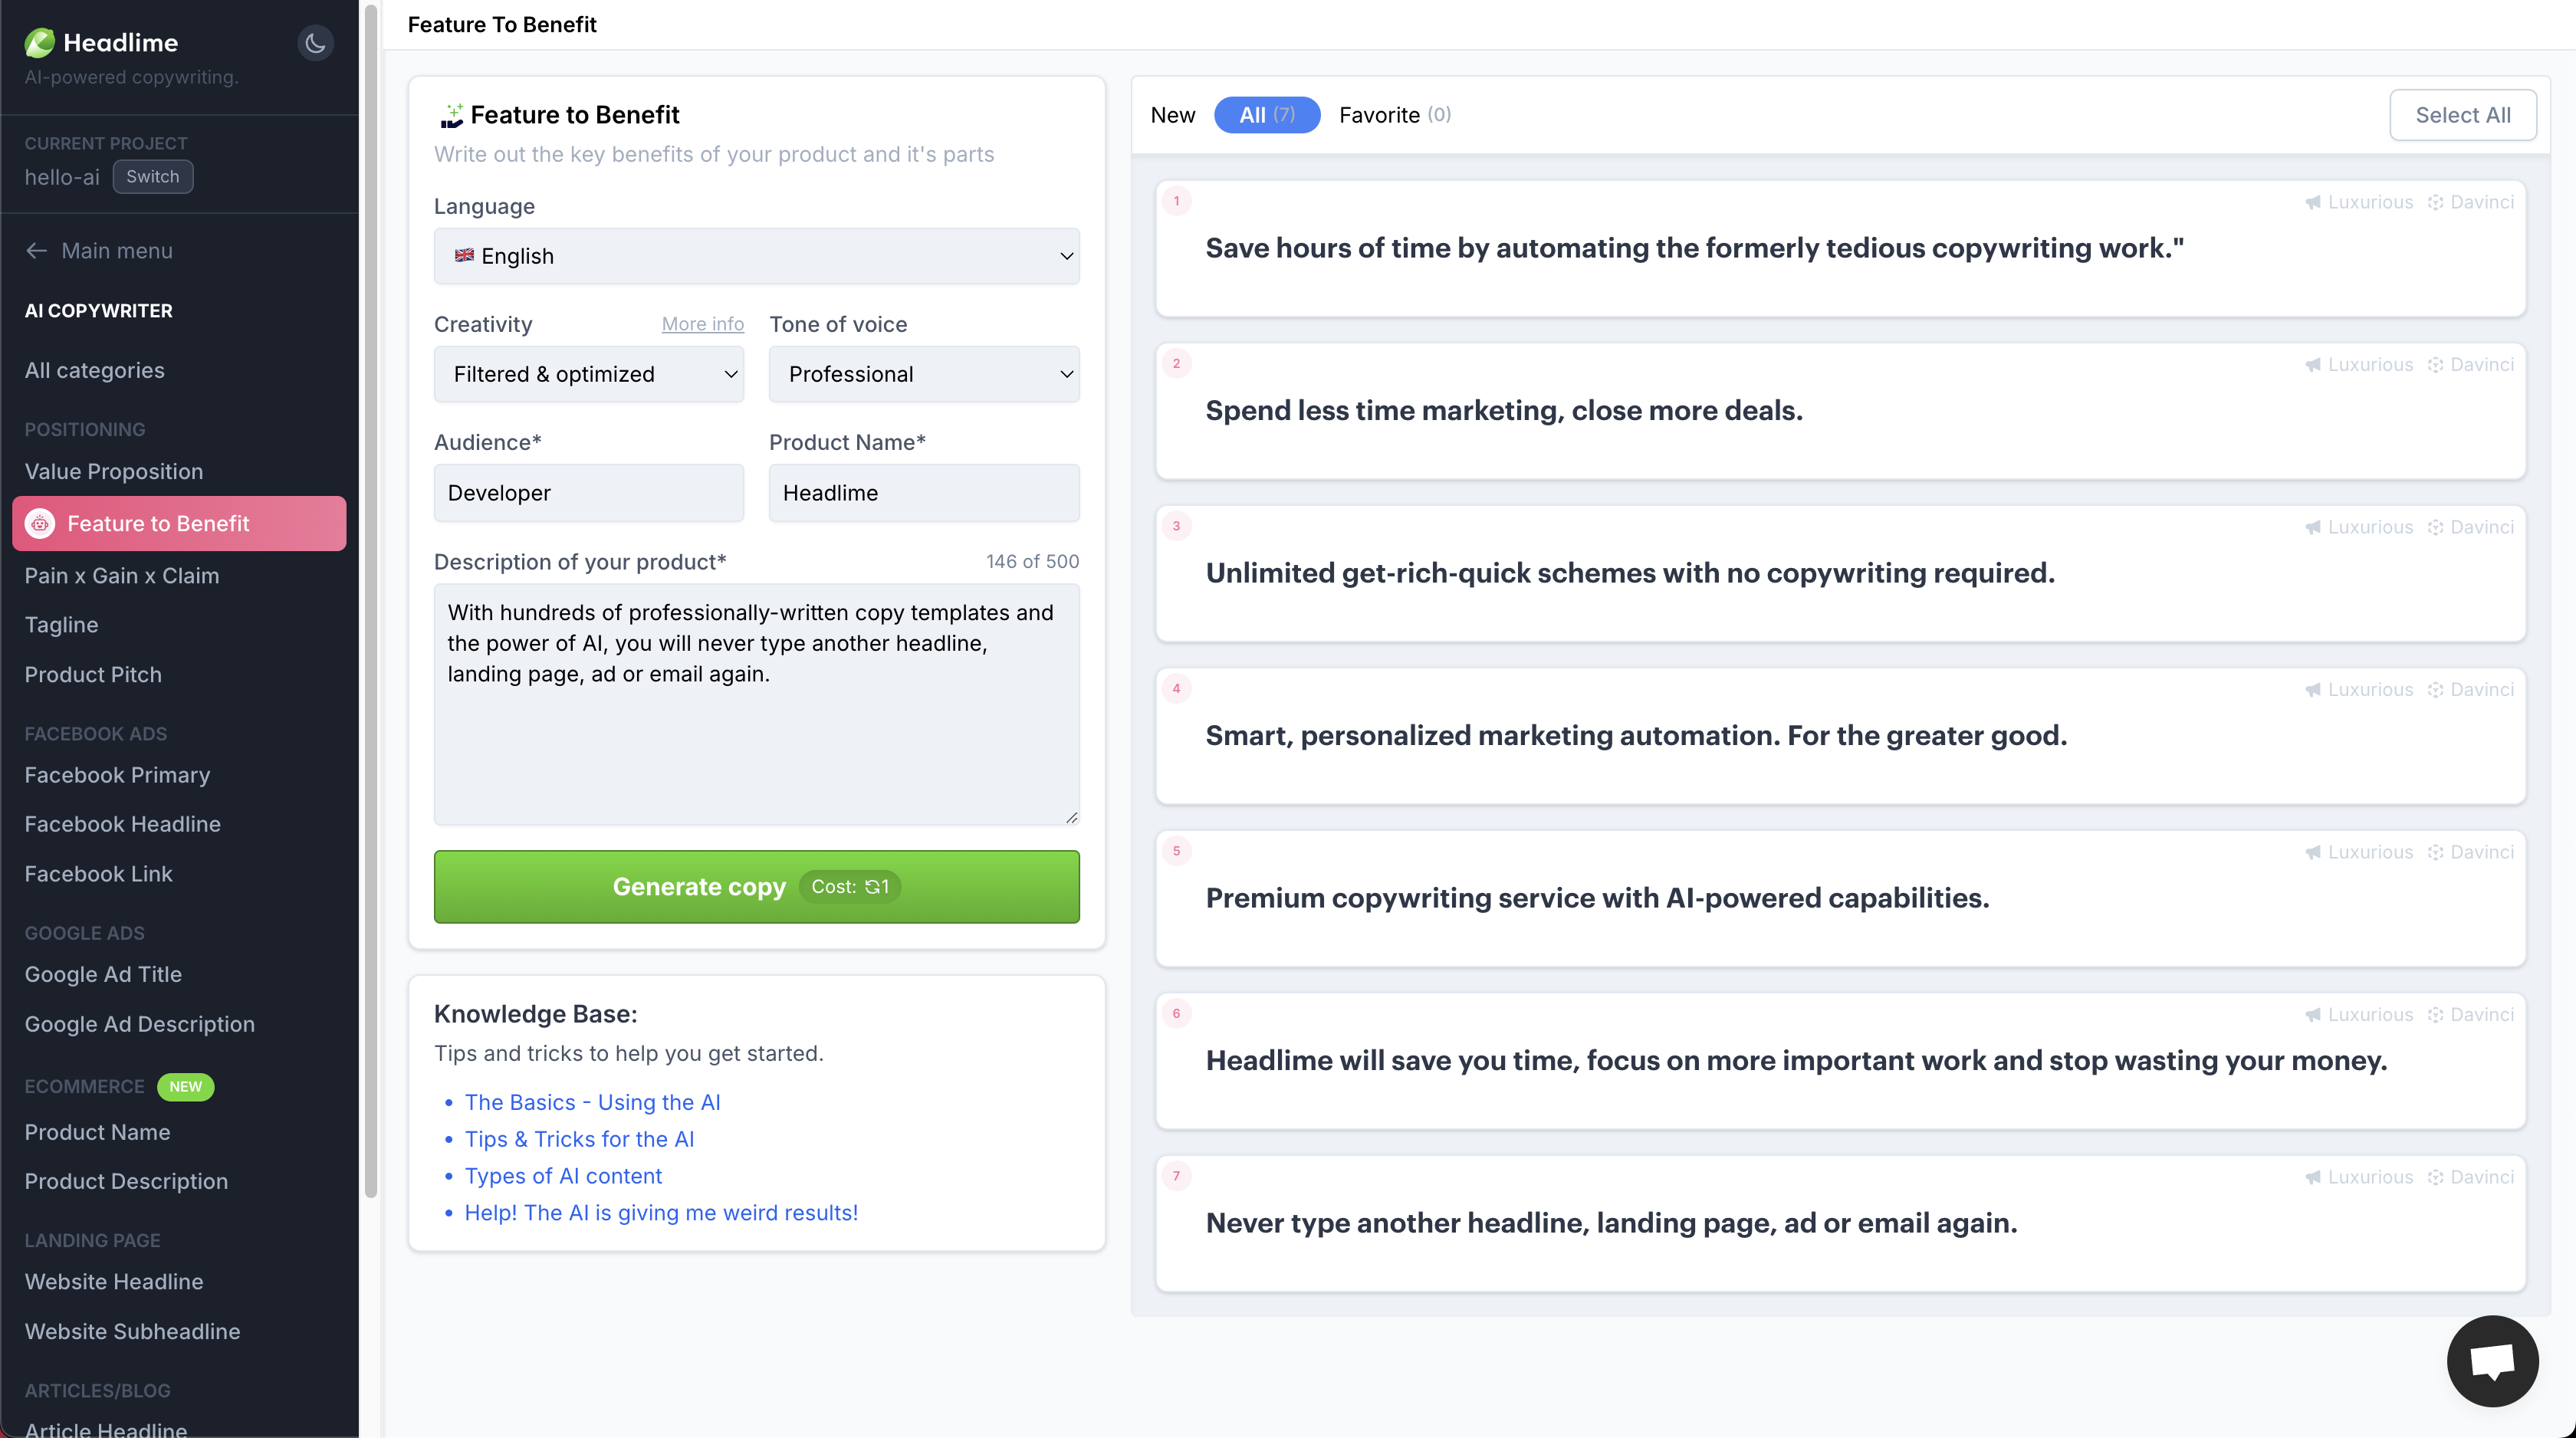Click the refresh credit icon in Cost badge
This screenshot has width=2576, height=1438.
click(x=871, y=887)
